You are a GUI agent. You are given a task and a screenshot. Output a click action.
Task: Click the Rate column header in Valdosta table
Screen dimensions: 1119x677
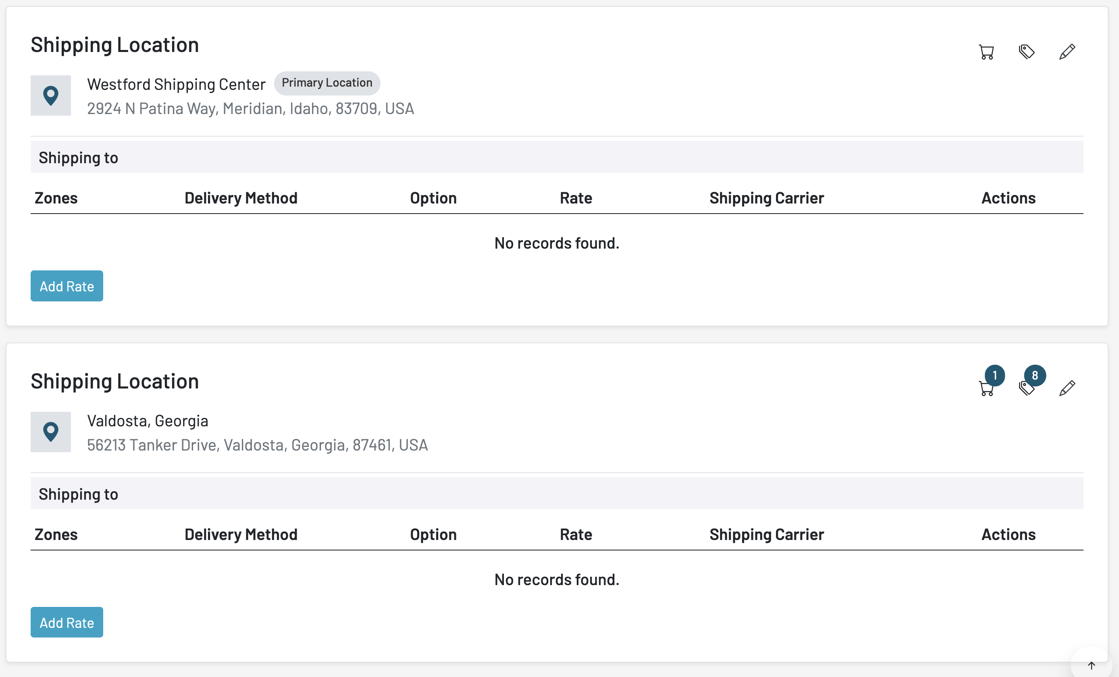576,534
